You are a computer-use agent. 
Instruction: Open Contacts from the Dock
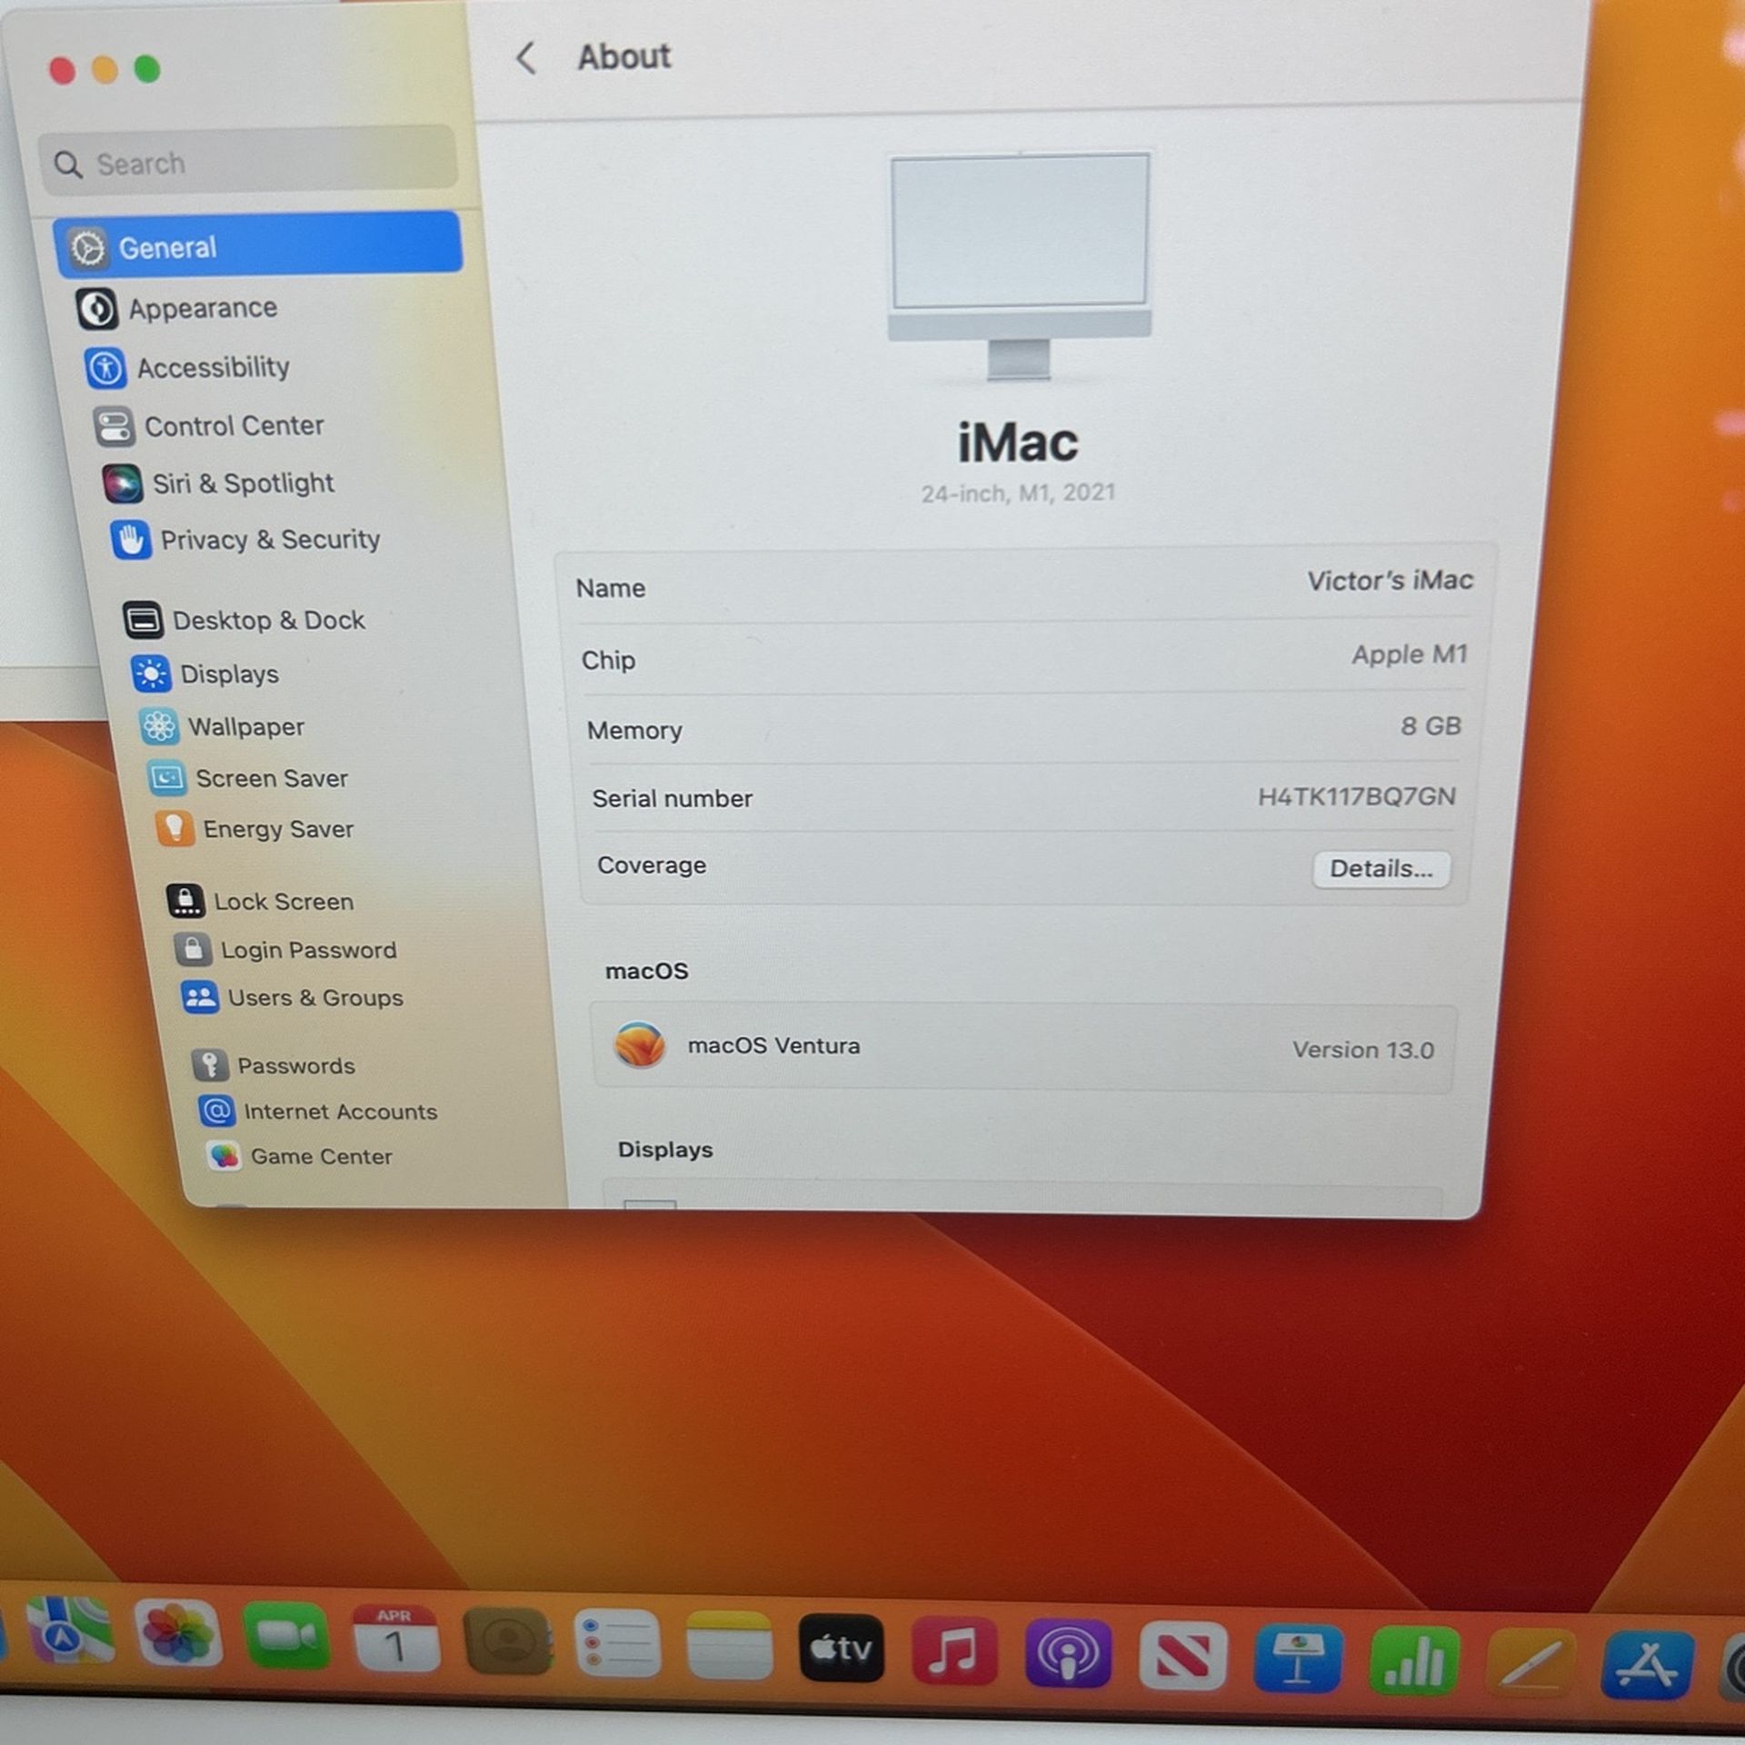tap(507, 1642)
